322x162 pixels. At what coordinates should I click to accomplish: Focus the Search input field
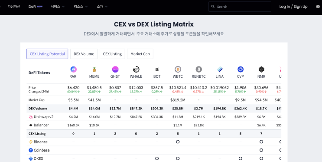pos(240,7)
